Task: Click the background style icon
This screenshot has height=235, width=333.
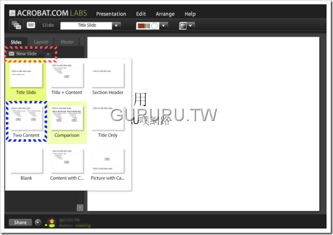Action: tap(183, 26)
